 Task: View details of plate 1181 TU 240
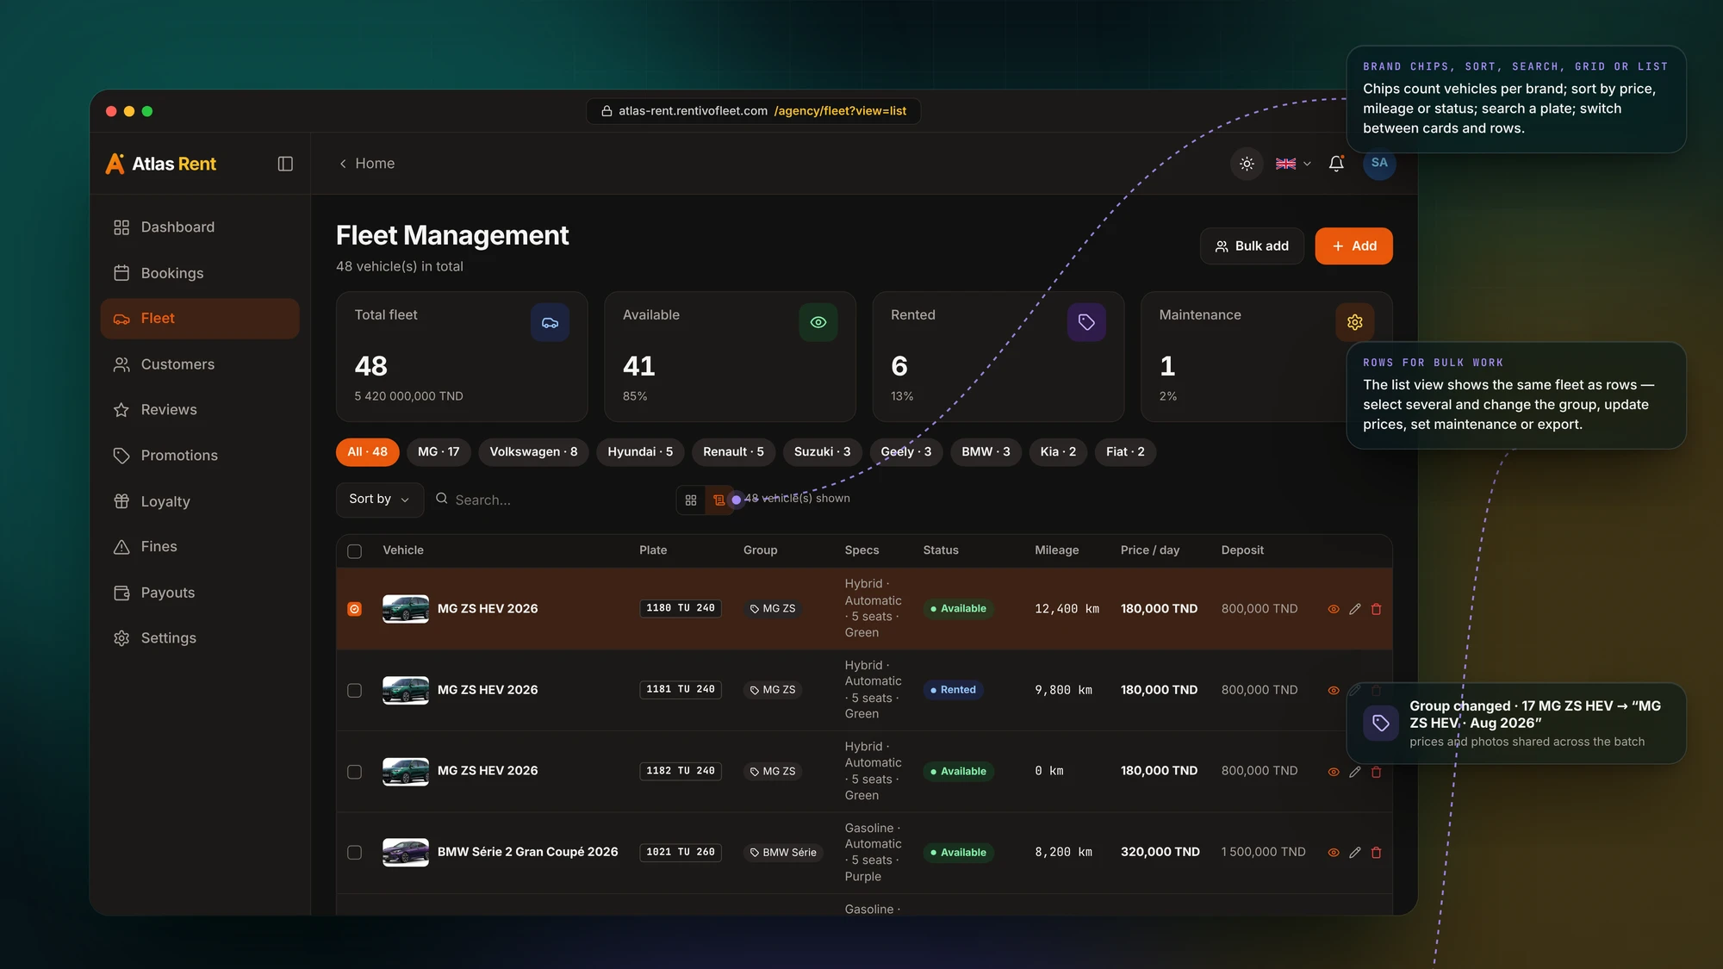(1333, 691)
